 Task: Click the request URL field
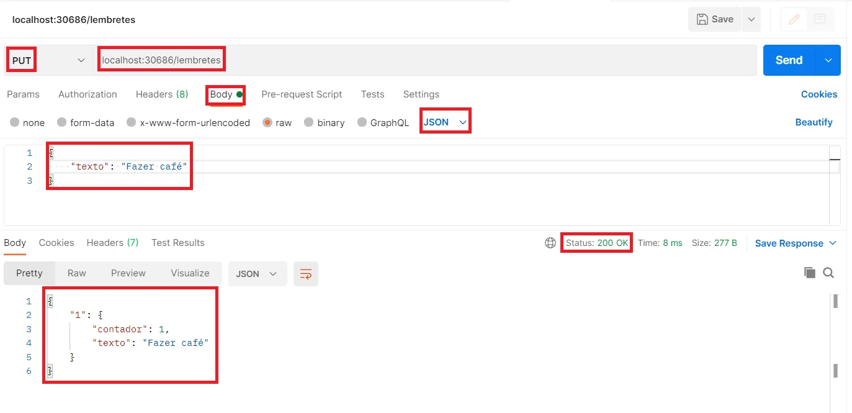click(x=425, y=60)
